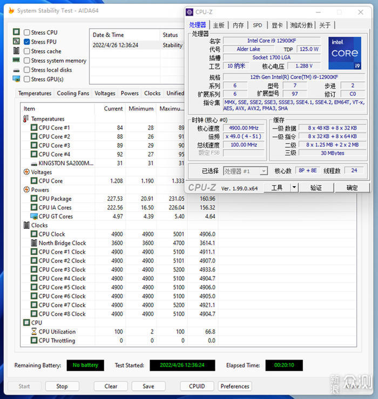The image size is (378, 399).
Task: Enable the Stress CPU checkbox
Action: tap(26, 32)
